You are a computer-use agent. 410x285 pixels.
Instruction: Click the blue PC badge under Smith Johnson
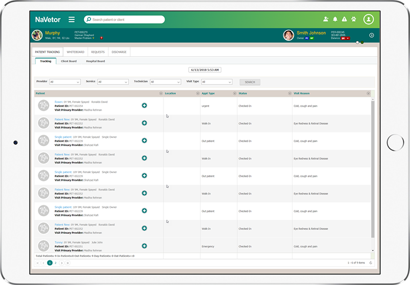307,38
